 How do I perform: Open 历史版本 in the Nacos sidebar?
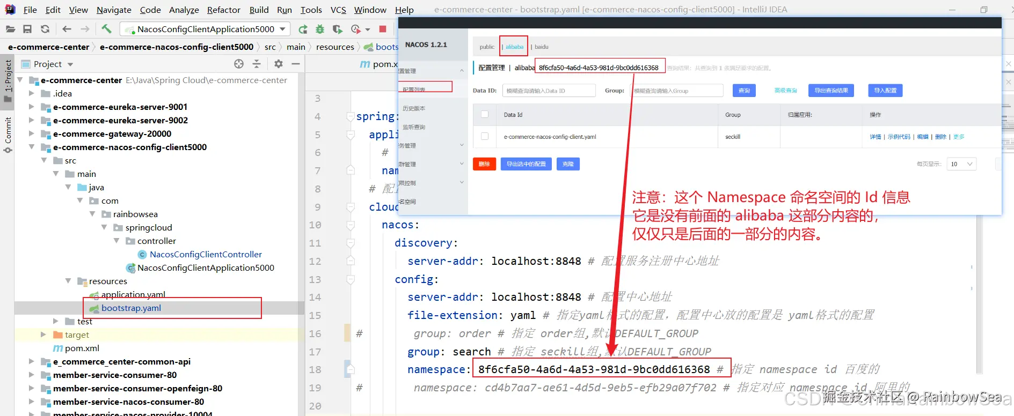[x=414, y=108]
